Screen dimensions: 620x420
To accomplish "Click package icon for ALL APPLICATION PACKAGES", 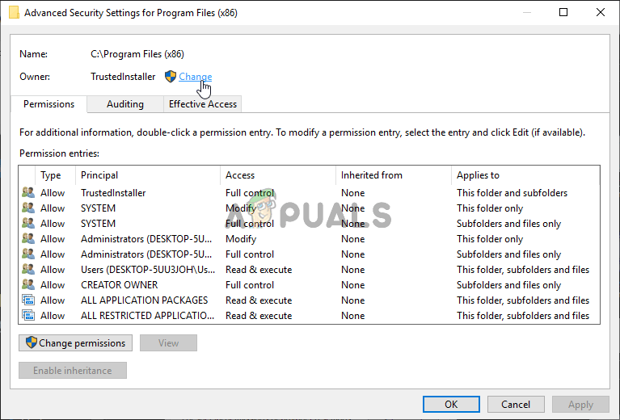I will 28,300.
